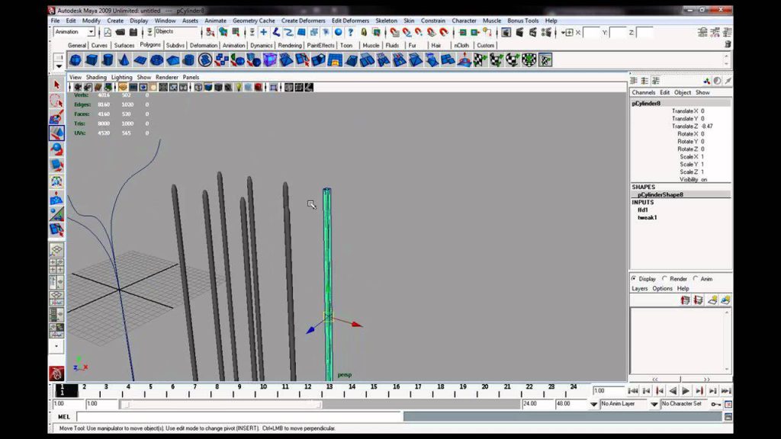Image resolution: width=781 pixels, height=439 pixels.
Task: Click frame 12 on the timeline
Action: (308, 386)
